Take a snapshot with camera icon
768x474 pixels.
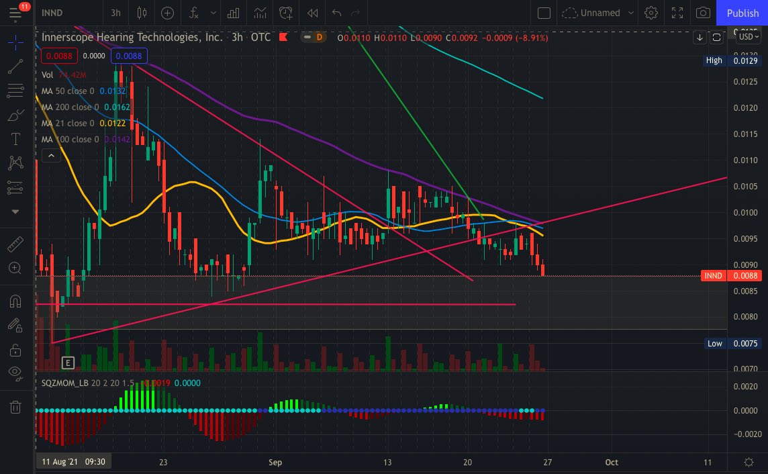click(704, 13)
